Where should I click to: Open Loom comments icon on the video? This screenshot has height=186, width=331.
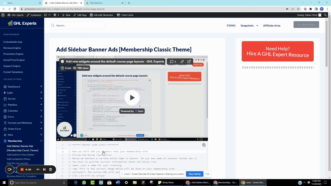coord(173,61)
